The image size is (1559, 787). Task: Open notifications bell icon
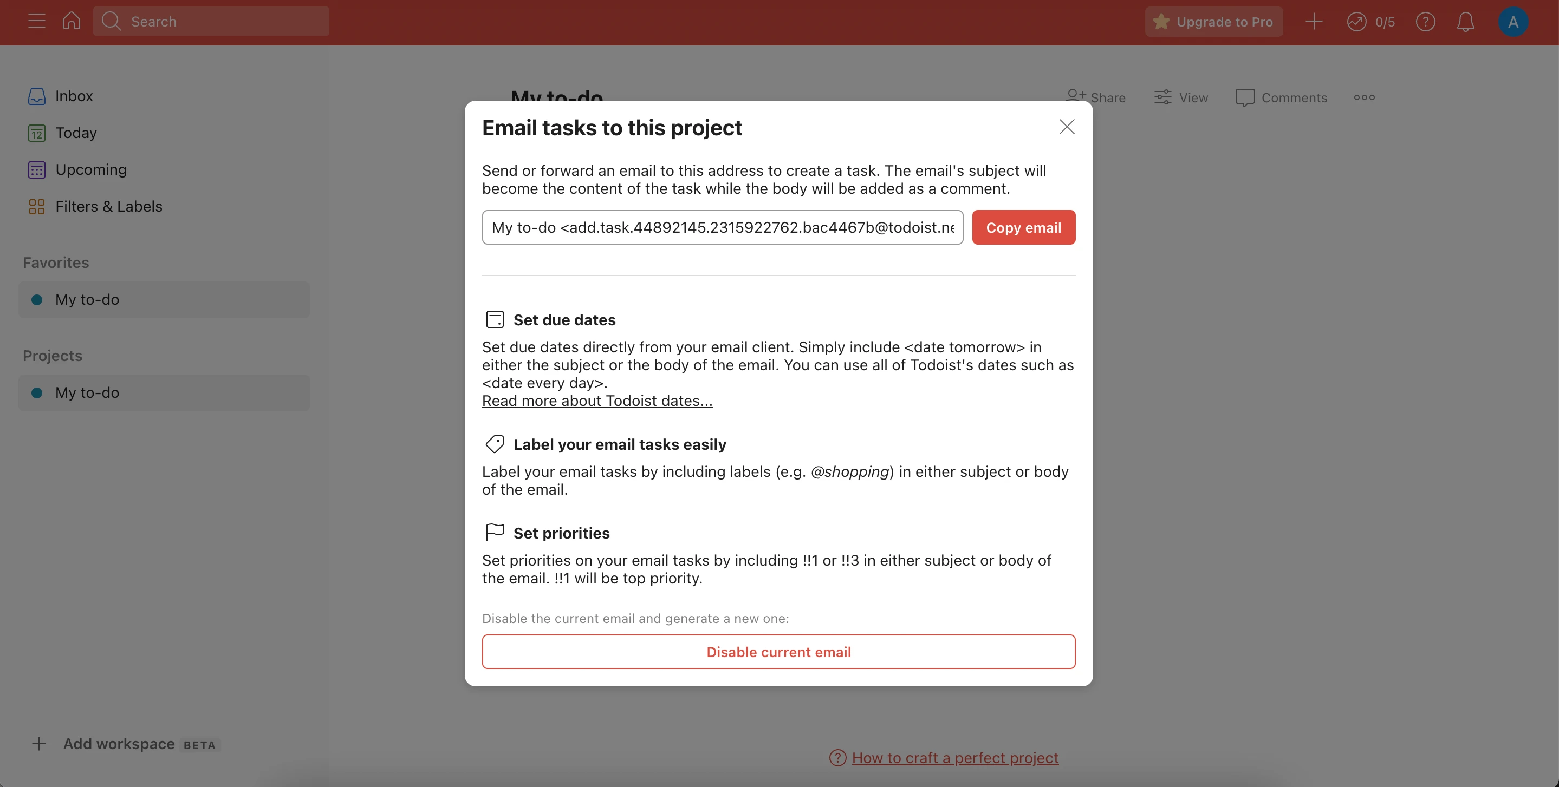point(1465,22)
